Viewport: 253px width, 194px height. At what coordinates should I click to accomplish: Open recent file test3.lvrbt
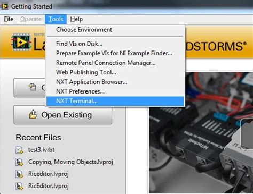coord(41,150)
